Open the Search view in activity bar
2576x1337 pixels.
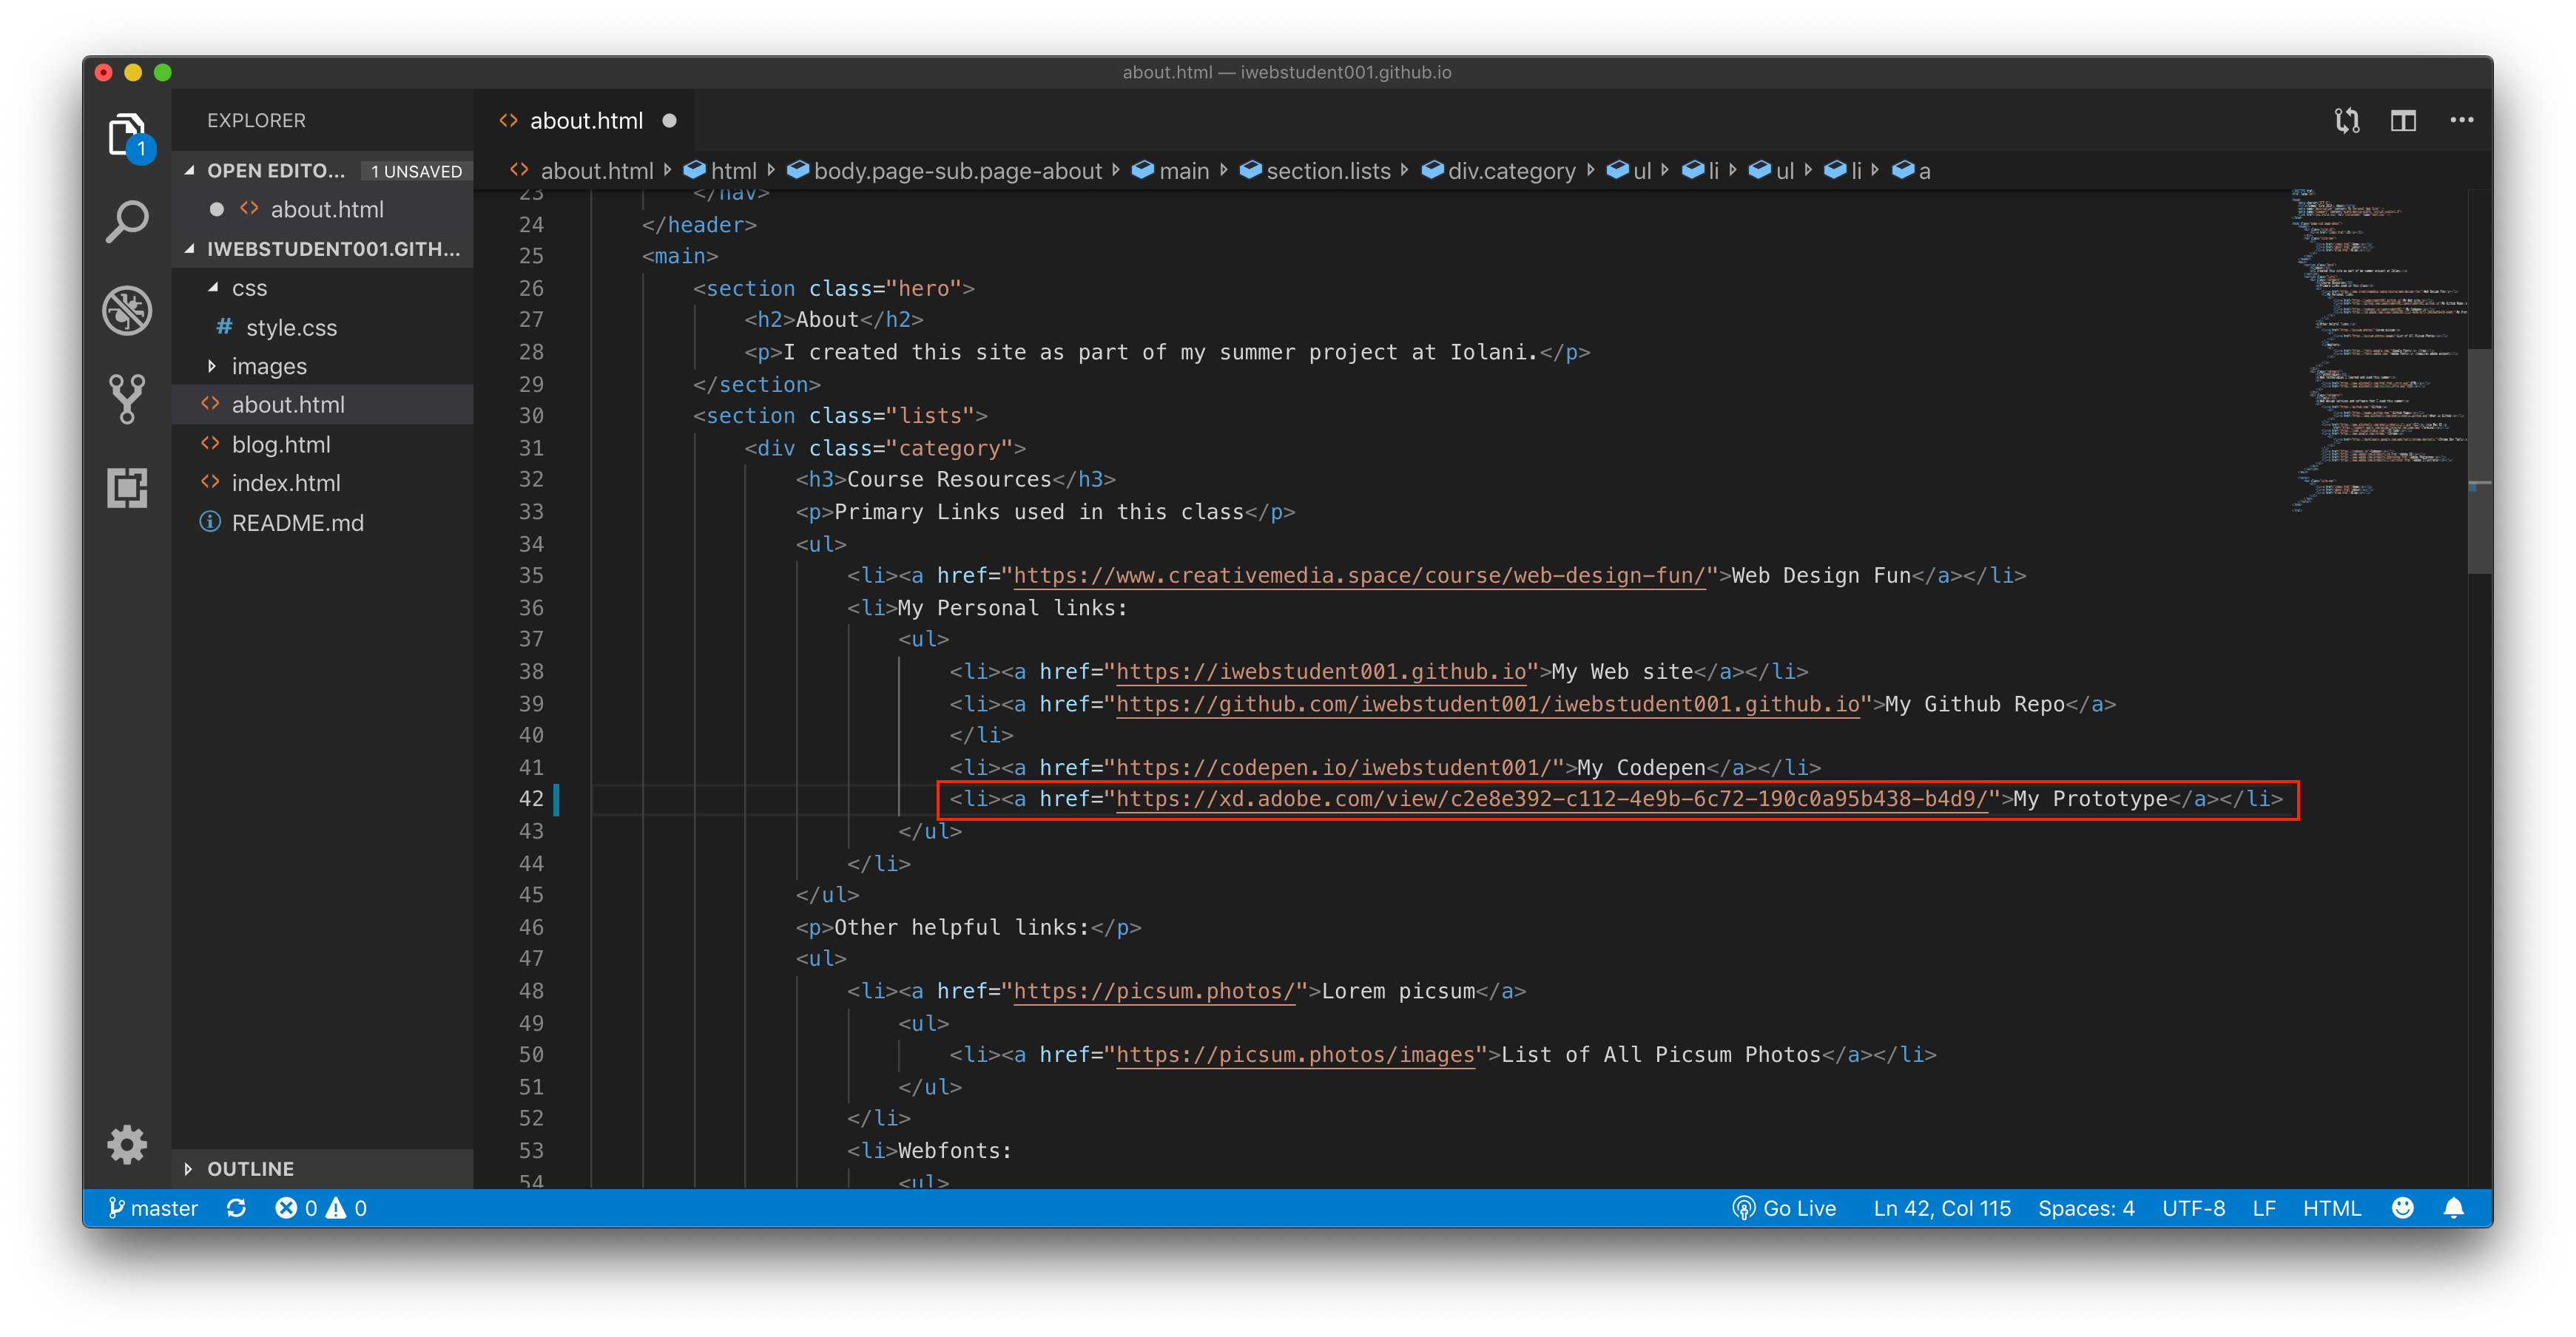127,222
